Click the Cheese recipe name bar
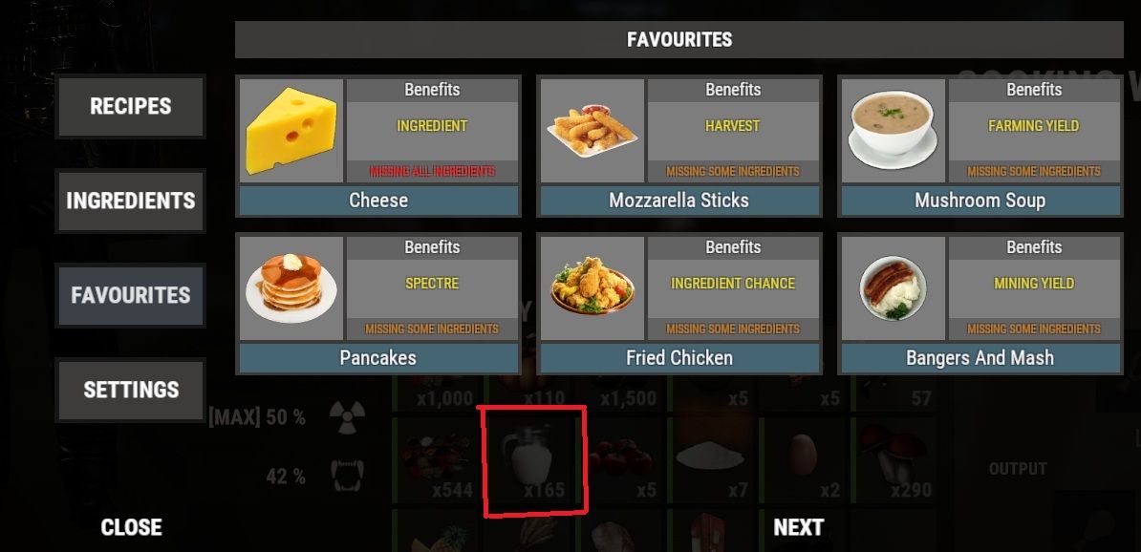The height and width of the screenshot is (552, 1141). pyautogui.click(x=378, y=201)
